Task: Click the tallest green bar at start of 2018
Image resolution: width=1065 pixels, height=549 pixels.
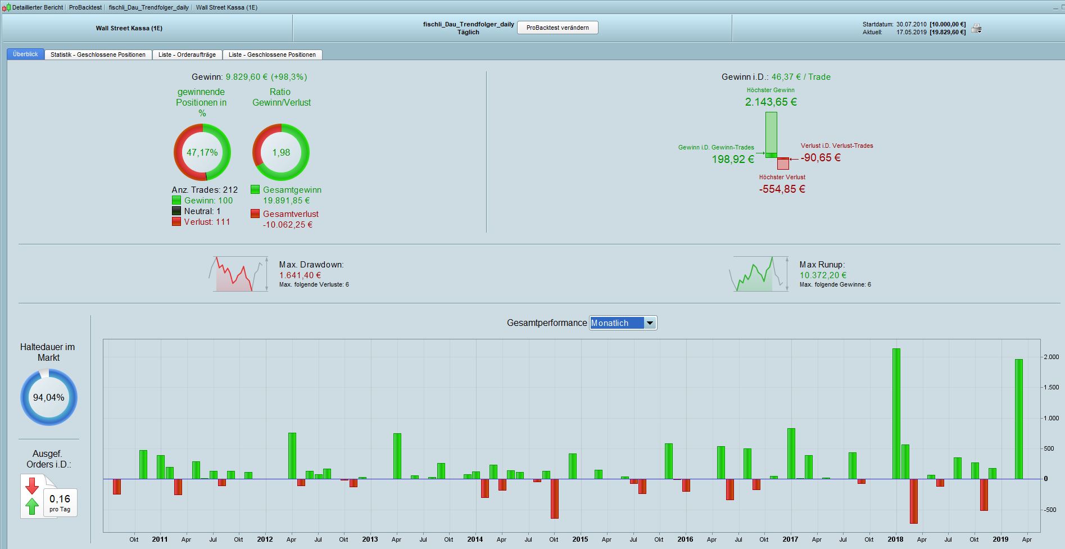Action: (x=896, y=414)
